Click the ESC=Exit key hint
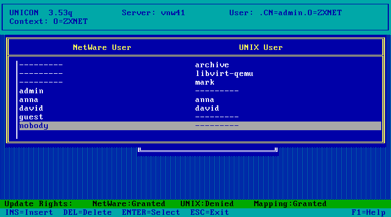Screen dimensions: 391x217 tap(210, 213)
